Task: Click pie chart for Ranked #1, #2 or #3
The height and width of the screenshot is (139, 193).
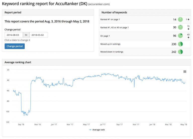Action: pyautogui.click(x=180, y=27)
